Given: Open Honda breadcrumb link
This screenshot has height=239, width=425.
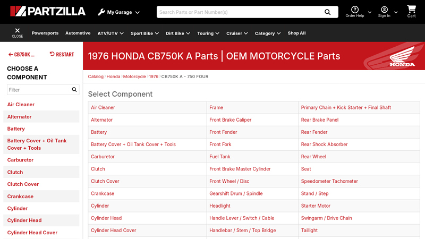Looking at the screenshot, I should click(113, 76).
